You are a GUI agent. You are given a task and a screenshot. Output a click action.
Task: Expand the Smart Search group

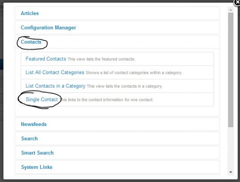[x=37, y=153]
